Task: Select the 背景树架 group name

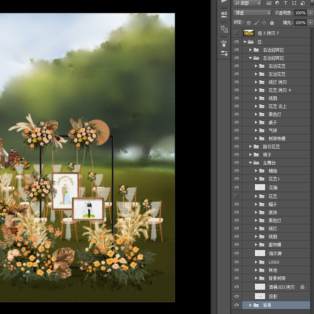Action: coord(277,278)
